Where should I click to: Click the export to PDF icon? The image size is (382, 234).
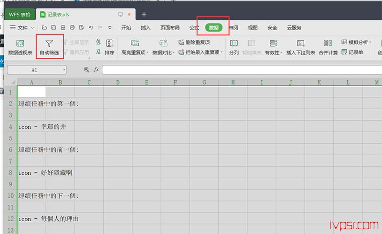(63, 28)
